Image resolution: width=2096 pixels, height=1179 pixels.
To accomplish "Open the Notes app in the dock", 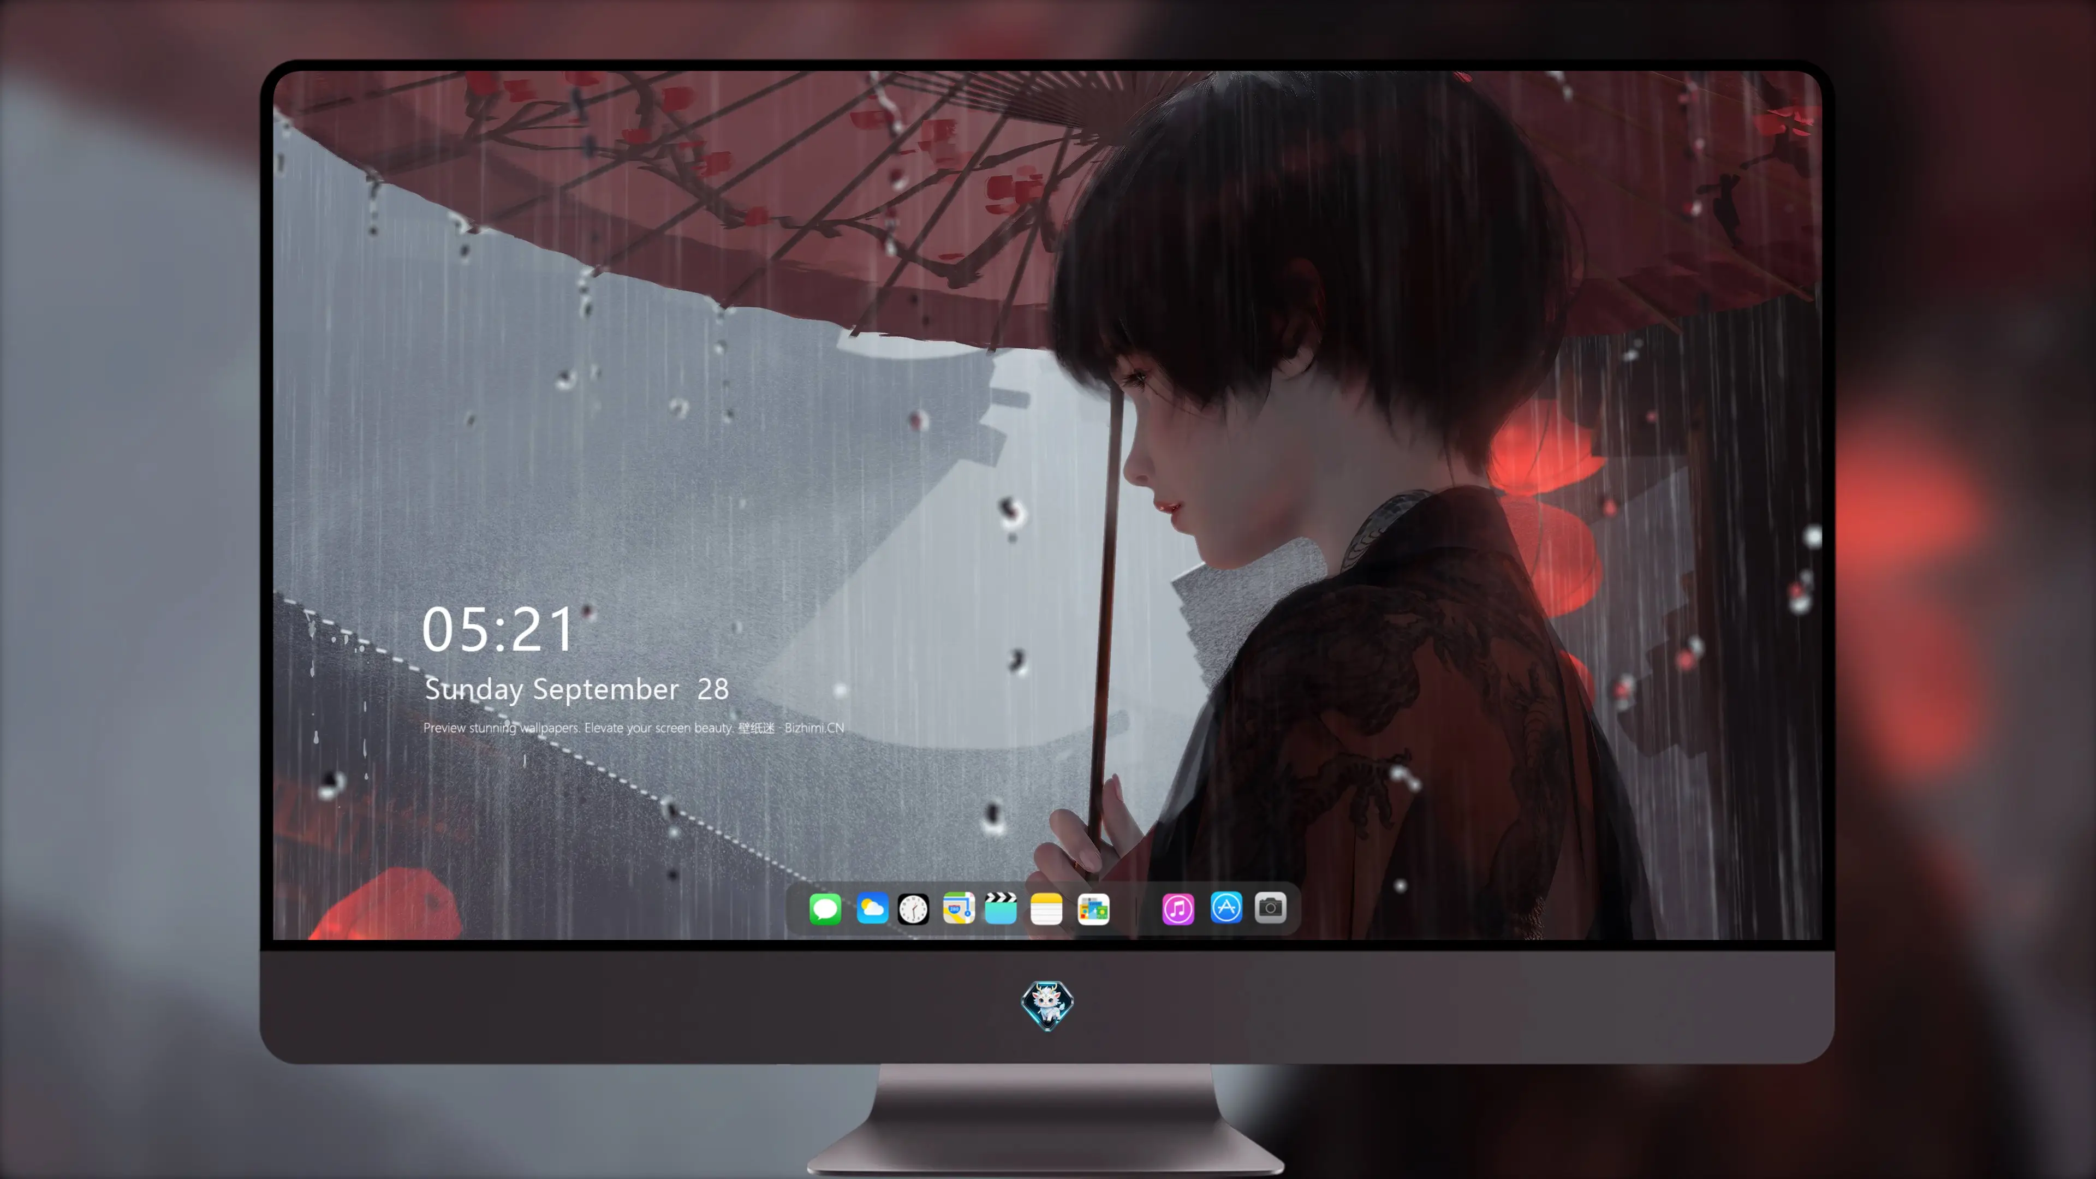I will tap(1046, 908).
